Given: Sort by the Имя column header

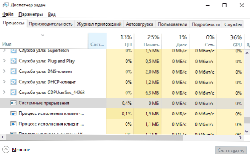Looking at the screenshot, I should point(44,41).
